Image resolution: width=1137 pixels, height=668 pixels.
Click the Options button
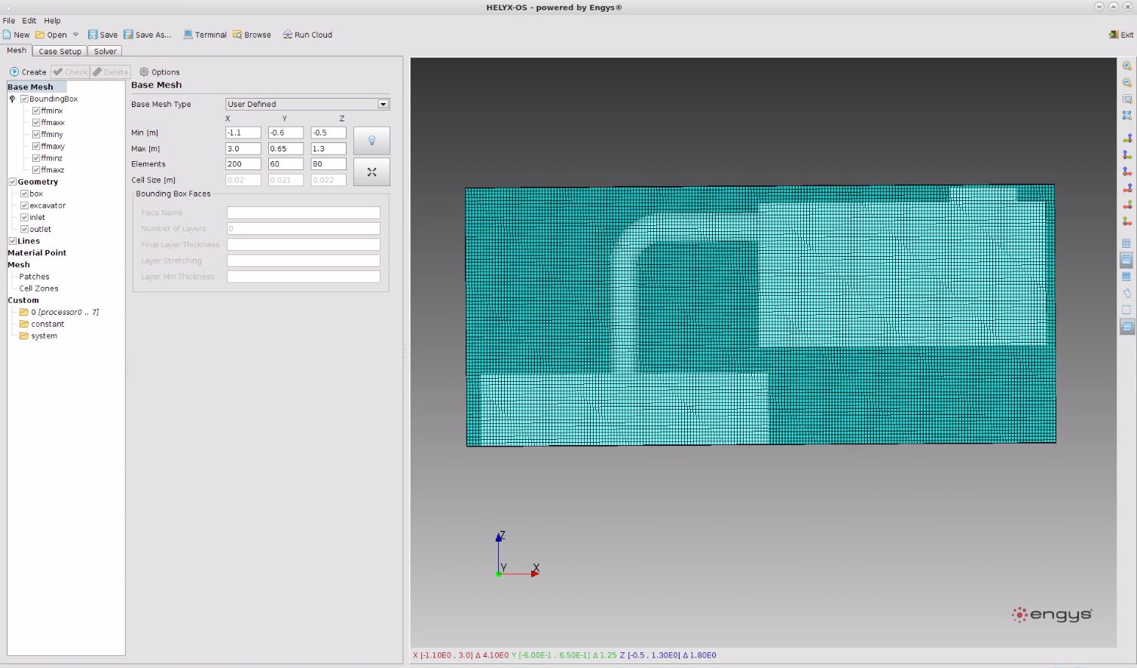160,72
